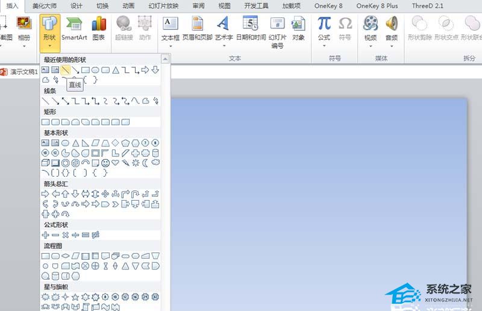Open the 幻灯片放映 slideshow tab
Image resolution: width=482 pixels, height=311 pixels.
163,6
